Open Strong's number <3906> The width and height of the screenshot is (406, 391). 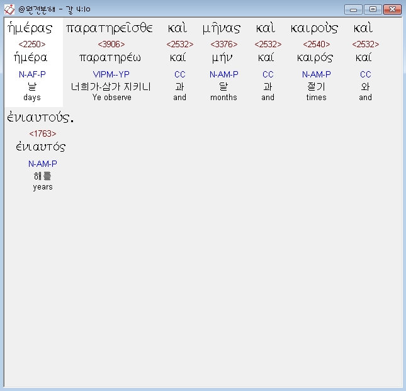tap(111, 44)
